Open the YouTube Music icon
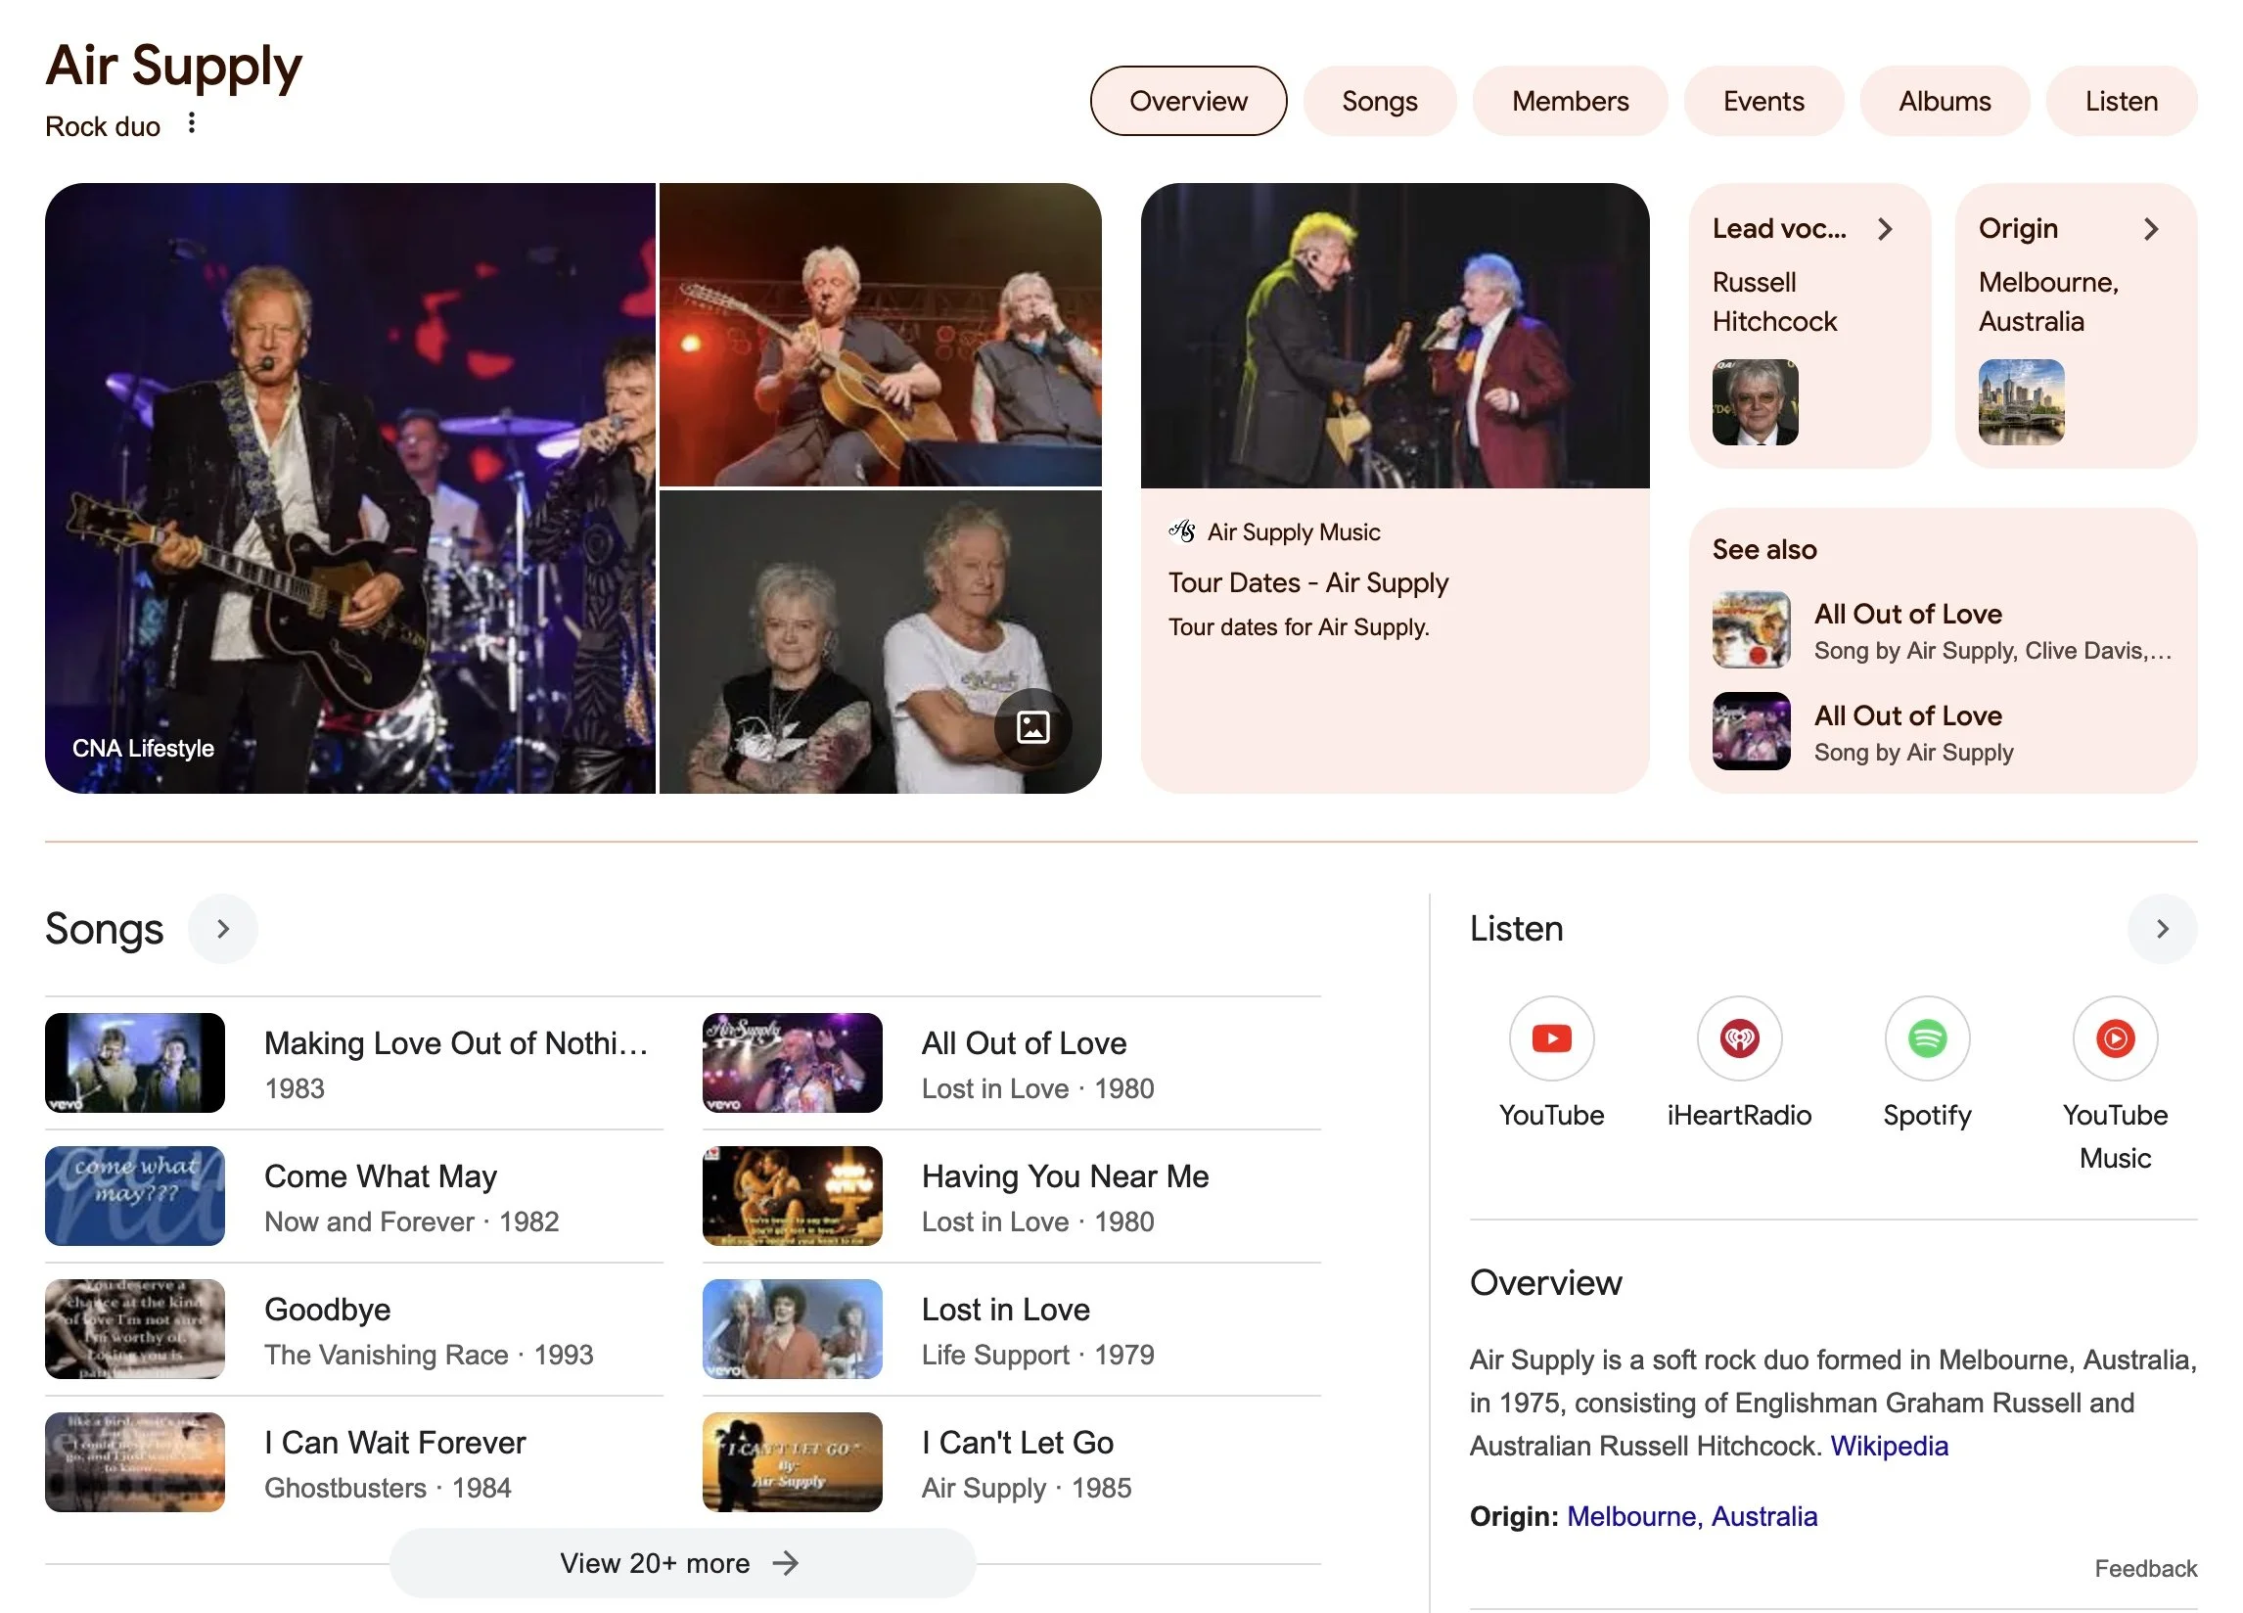Image resolution: width=2243 pixels, height=1613 pixels. coord(2115,1037)
